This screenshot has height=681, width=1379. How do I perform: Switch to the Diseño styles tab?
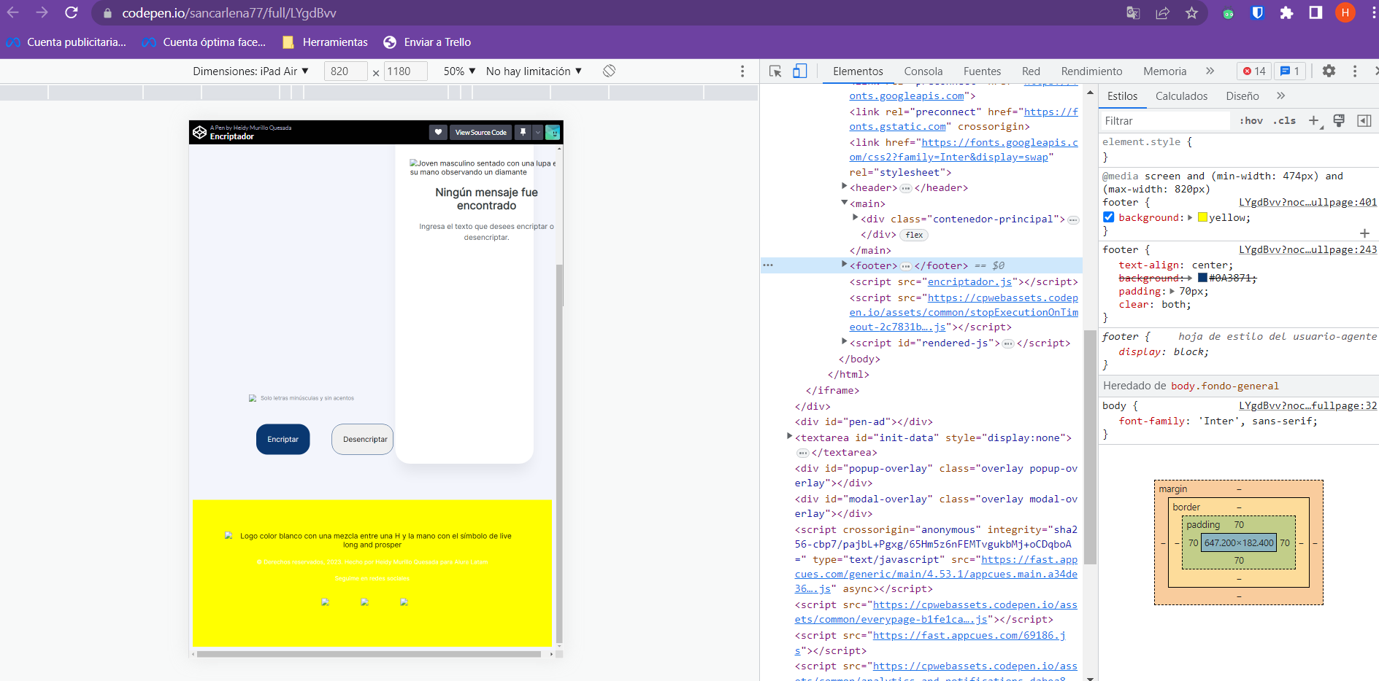(x=1242, y=96)
